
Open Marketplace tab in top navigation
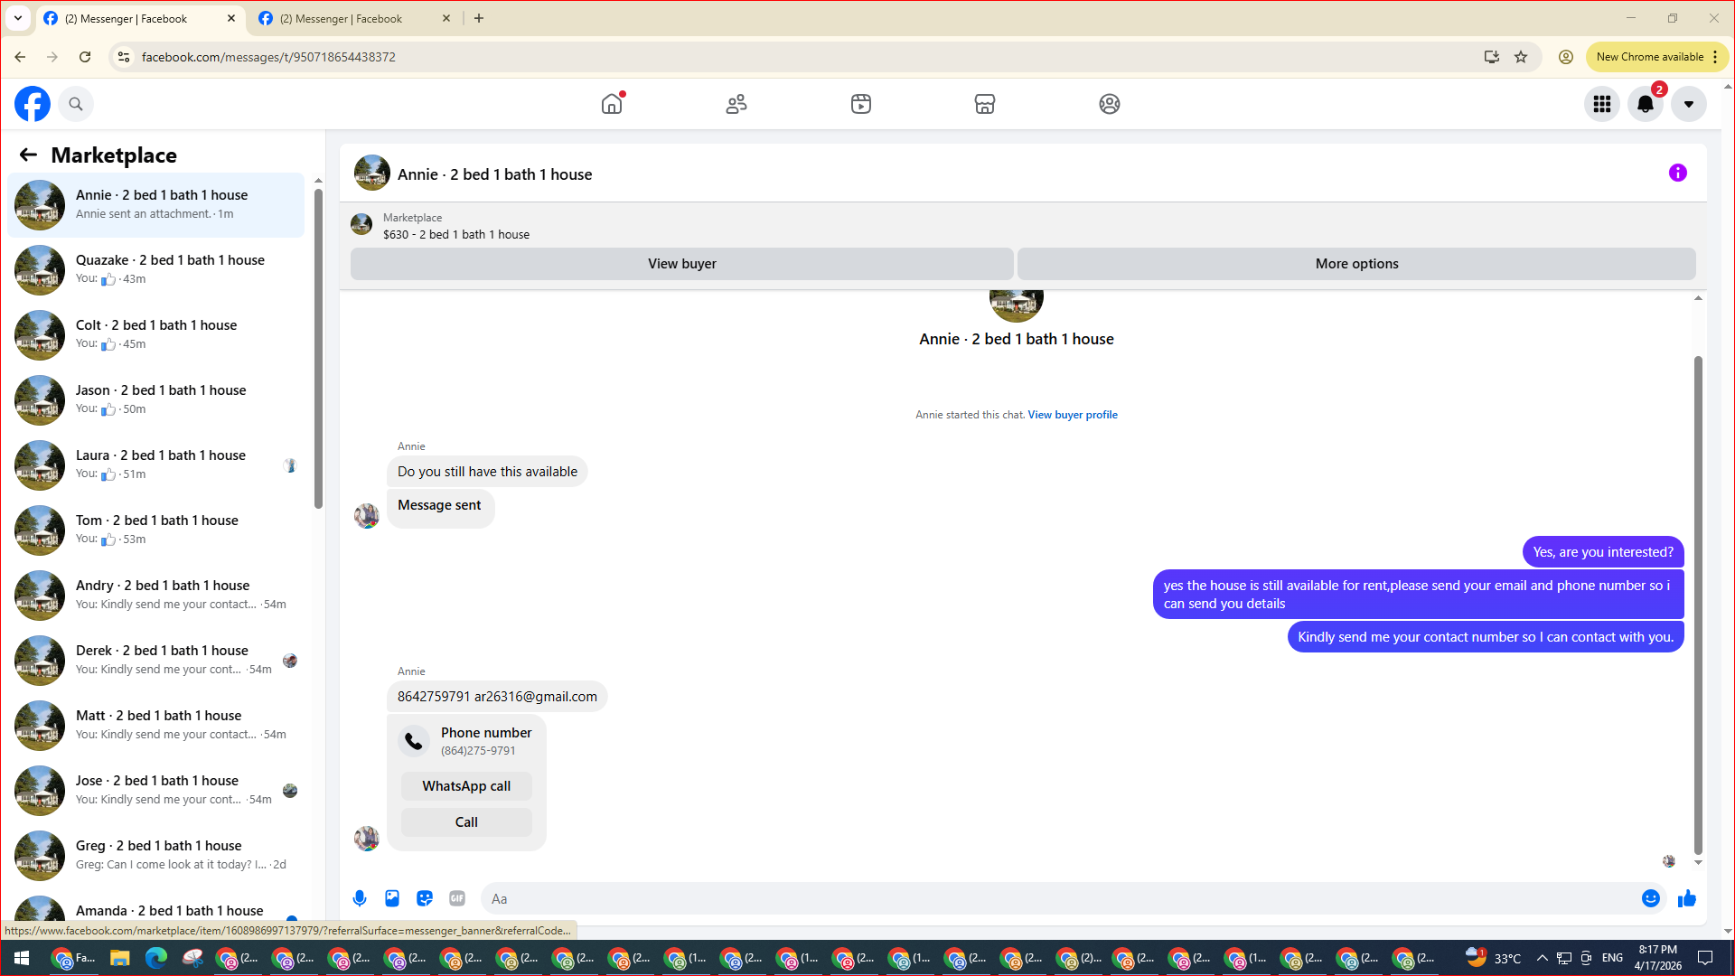click(x=984, y=104)
